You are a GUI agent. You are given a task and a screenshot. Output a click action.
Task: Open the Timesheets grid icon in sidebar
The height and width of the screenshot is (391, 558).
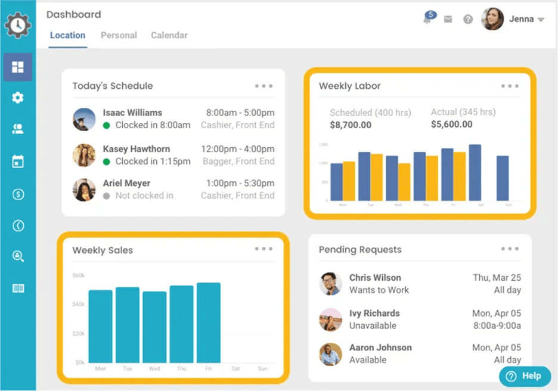pyautogui.click(x=18, y=288)
